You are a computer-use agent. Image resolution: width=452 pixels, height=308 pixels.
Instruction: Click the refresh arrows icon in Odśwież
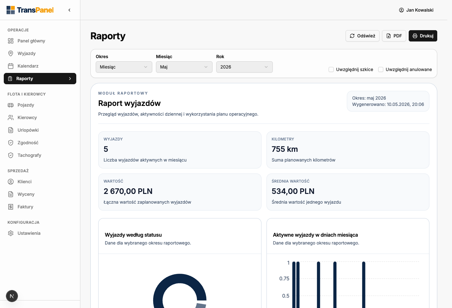(352, 36)
